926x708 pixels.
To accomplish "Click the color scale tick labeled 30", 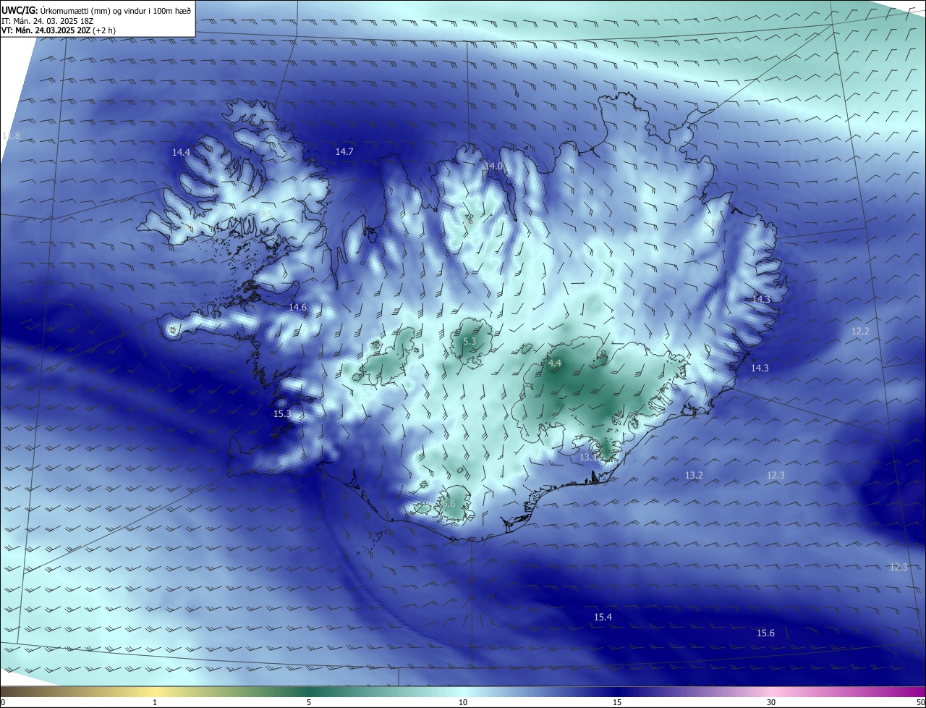I will (x=771, y=702).
